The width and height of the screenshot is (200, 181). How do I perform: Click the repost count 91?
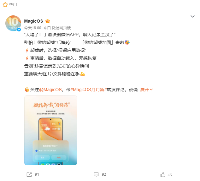[37, 174]
